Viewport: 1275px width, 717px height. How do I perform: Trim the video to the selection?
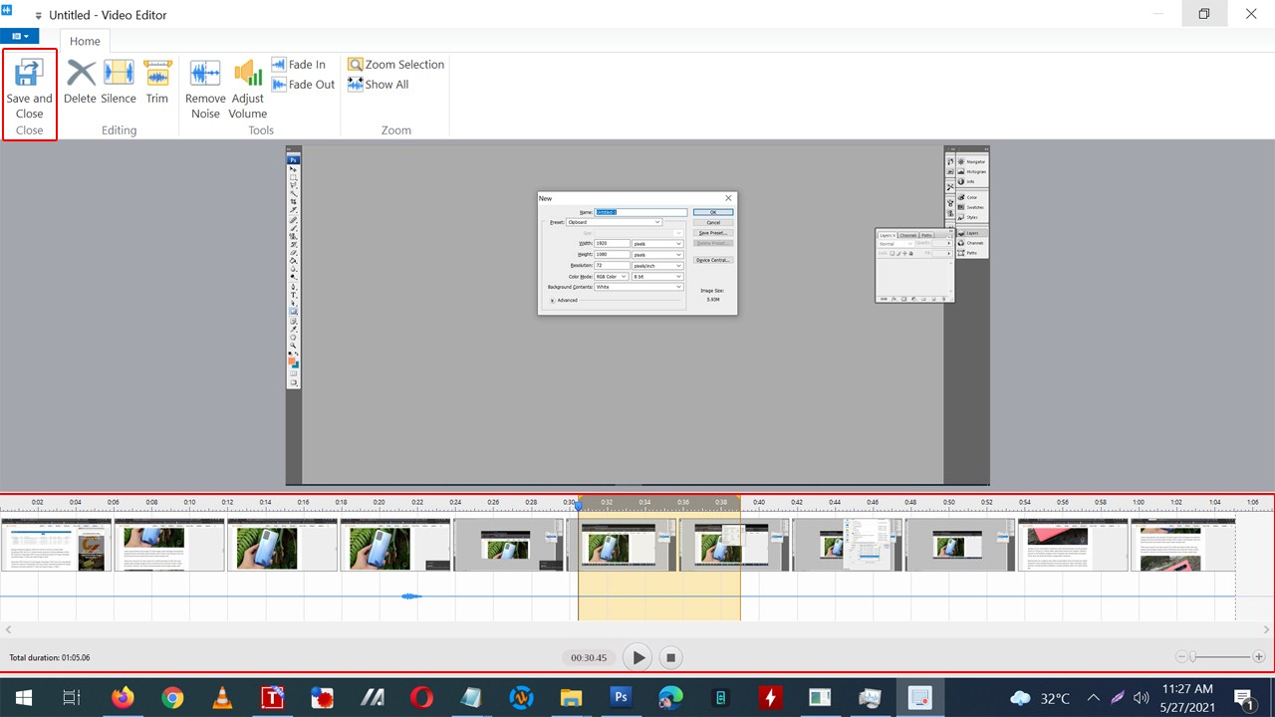click(x=157, y=82)
